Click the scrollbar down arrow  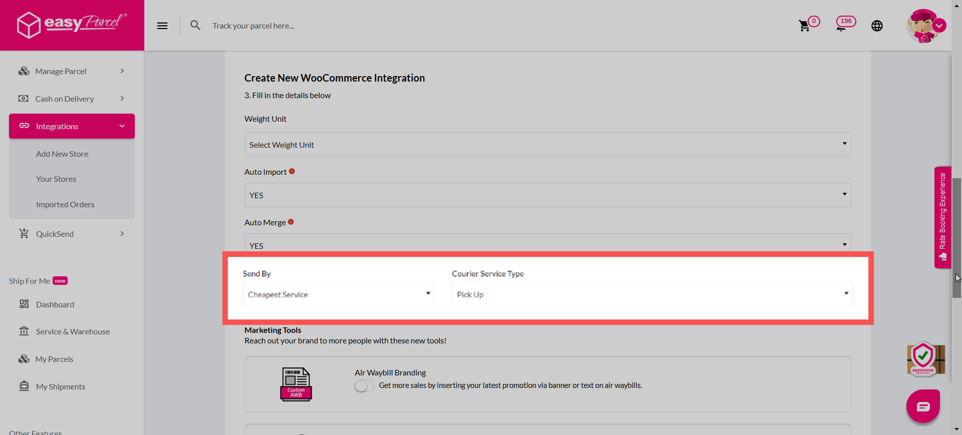(x=956, y=429)
